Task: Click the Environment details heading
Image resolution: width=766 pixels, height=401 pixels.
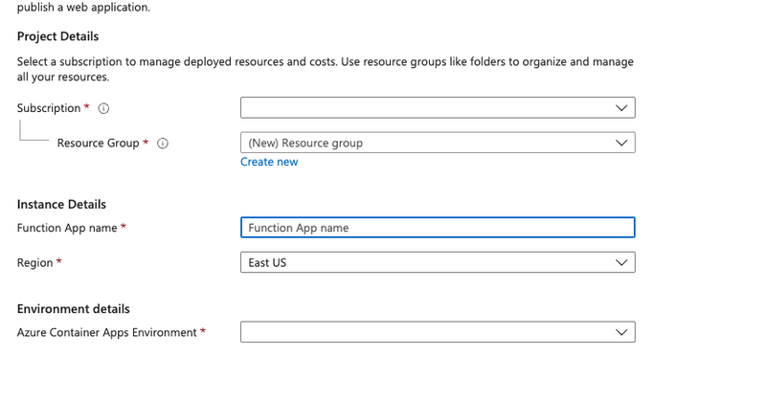Action: 74,309
